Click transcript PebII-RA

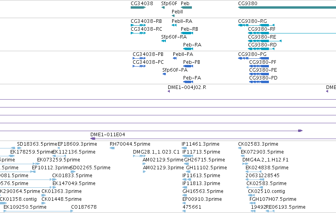[x=182, y=21]
